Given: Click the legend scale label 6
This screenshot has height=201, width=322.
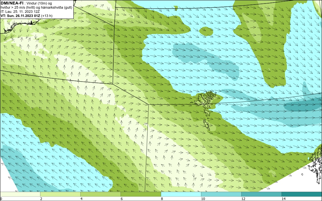Looking at the screenshot, I should click(122, 199).
